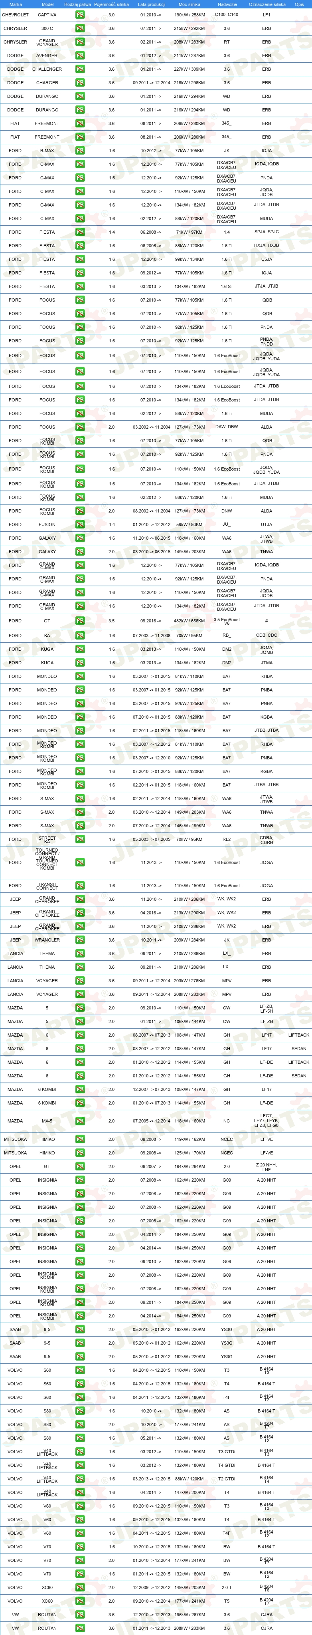
Task: Select power value 482kW / 656KM
Action: pos(189,621)
